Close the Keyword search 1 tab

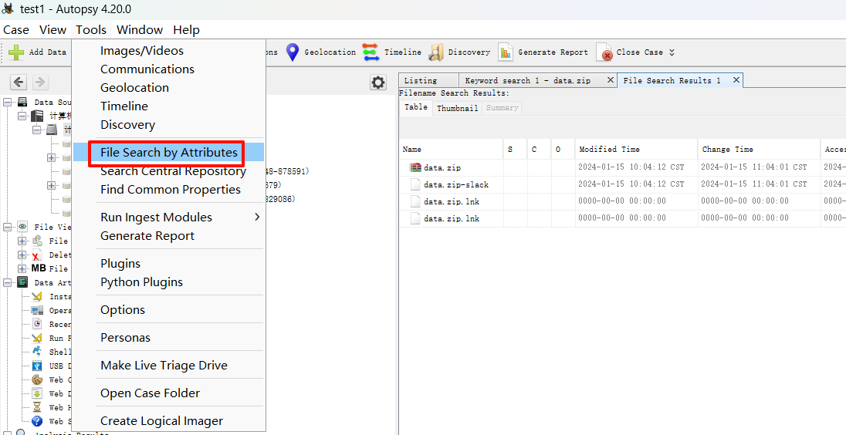[611, 79]
